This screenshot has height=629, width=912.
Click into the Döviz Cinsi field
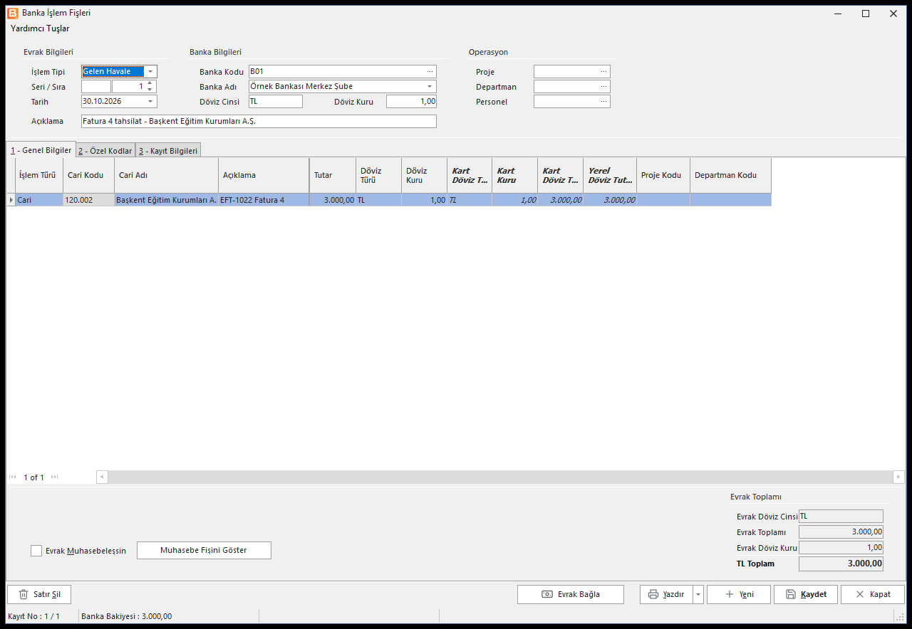click(275, 102)
